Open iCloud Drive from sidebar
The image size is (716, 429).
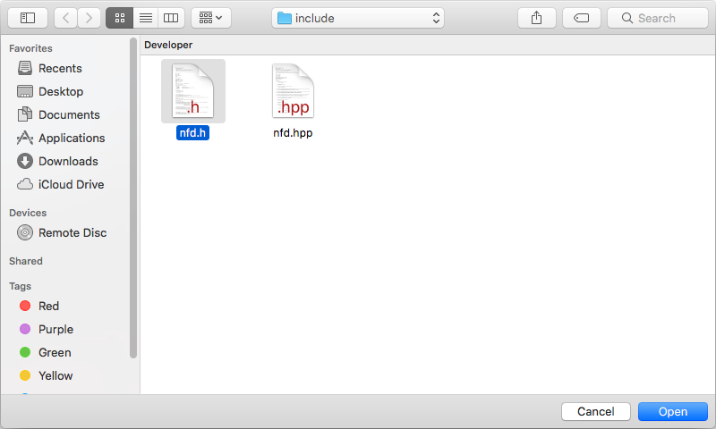click(x=71, y=184)
